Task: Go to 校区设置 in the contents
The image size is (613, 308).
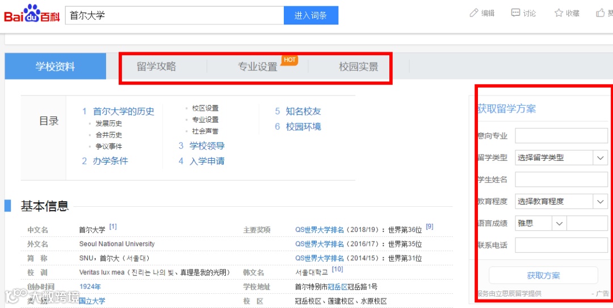Action: point(205,109)
